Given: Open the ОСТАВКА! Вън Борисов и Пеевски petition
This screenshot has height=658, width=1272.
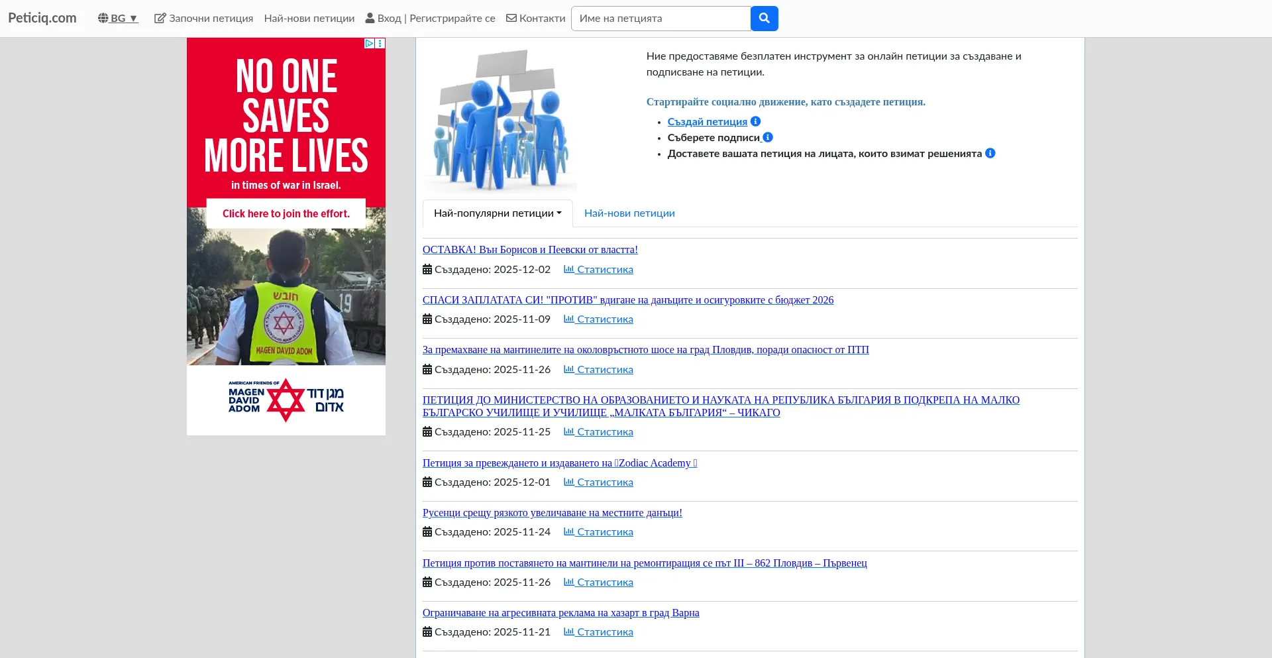Looking at the screenshot, I should click(x=530, y=250).
